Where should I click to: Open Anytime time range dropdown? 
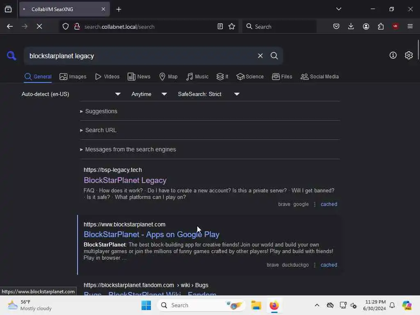pyautogui.click(x=149, y=94)
